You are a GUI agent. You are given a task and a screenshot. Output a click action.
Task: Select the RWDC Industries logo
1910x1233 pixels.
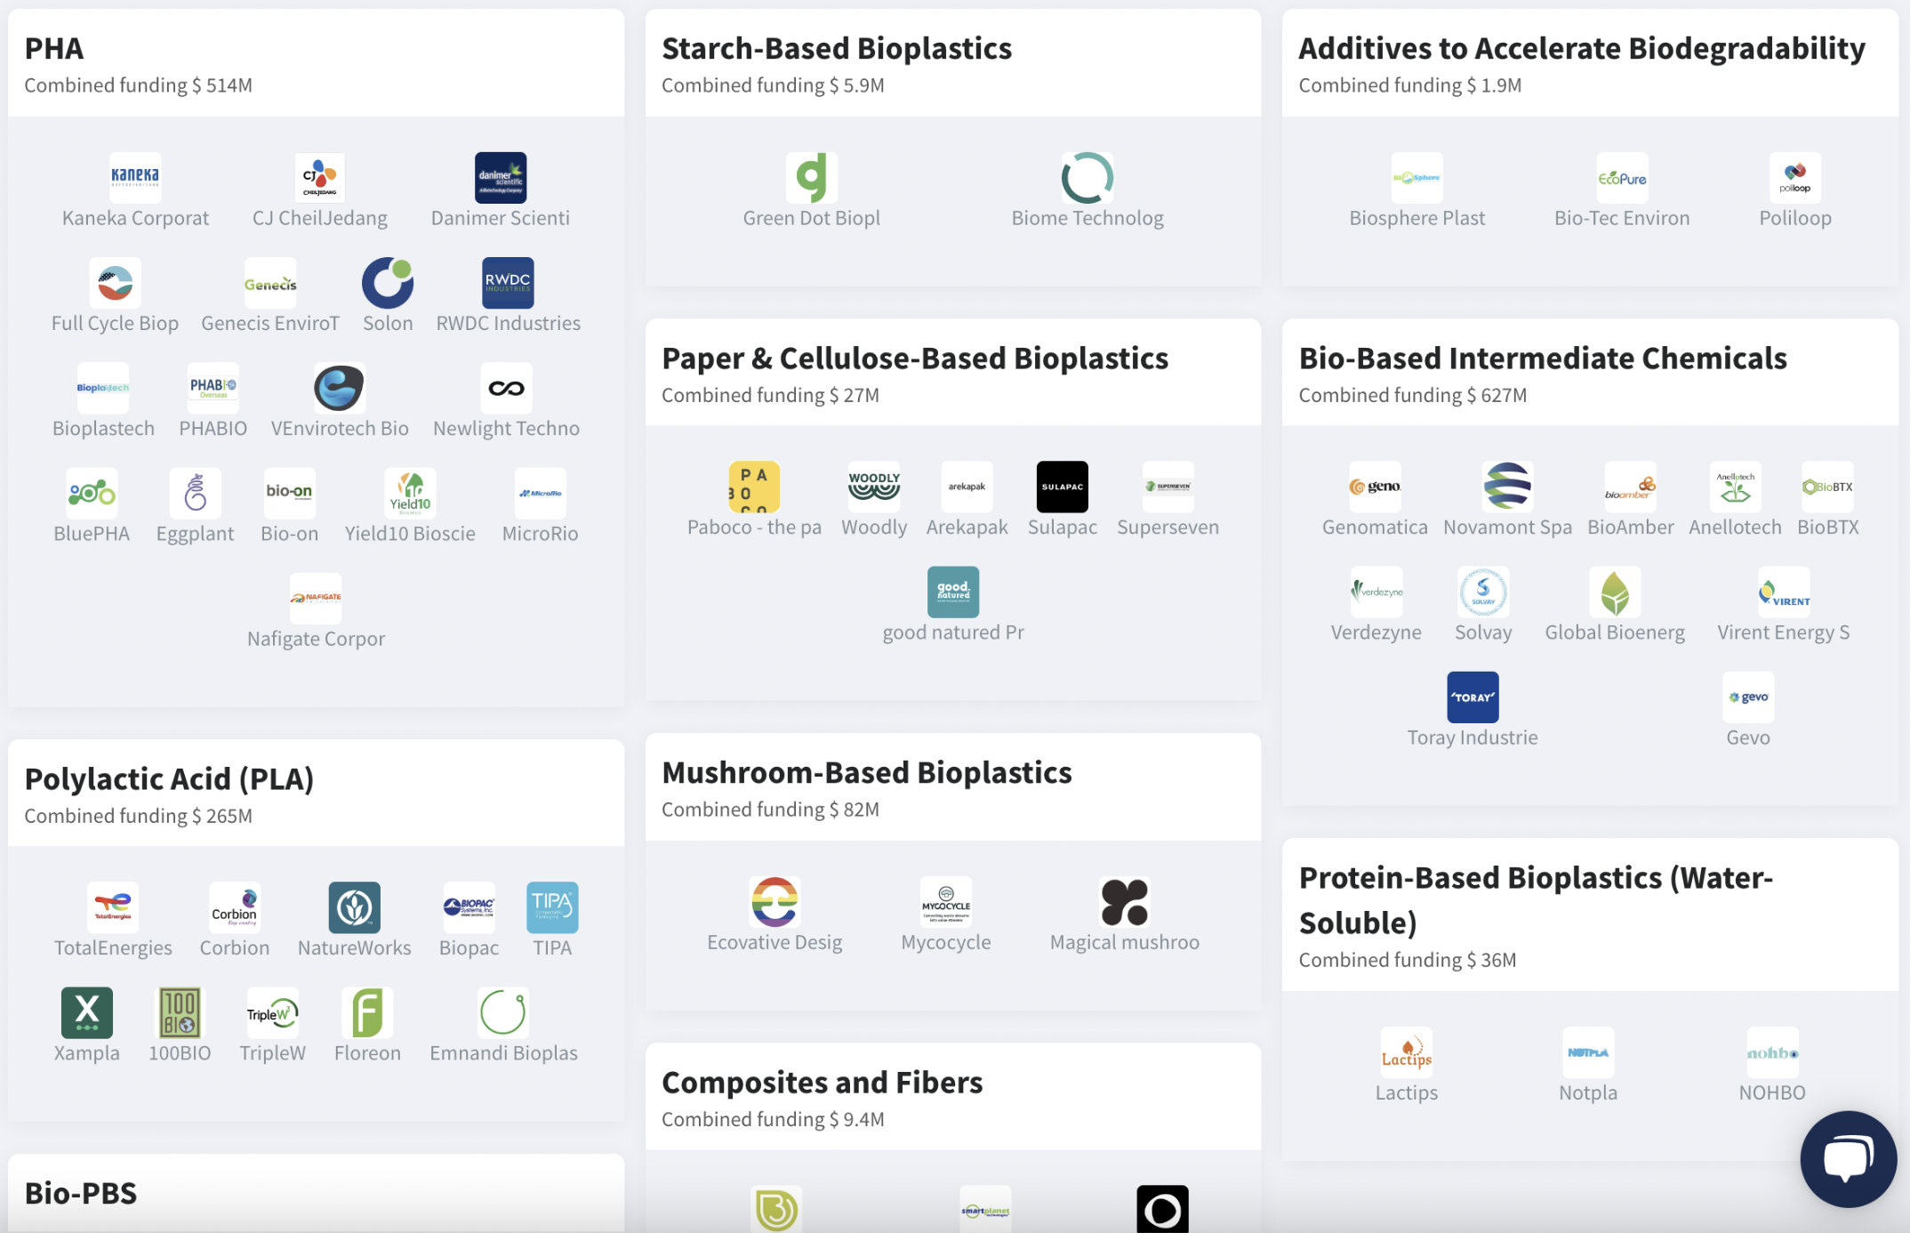pos(508,283)
